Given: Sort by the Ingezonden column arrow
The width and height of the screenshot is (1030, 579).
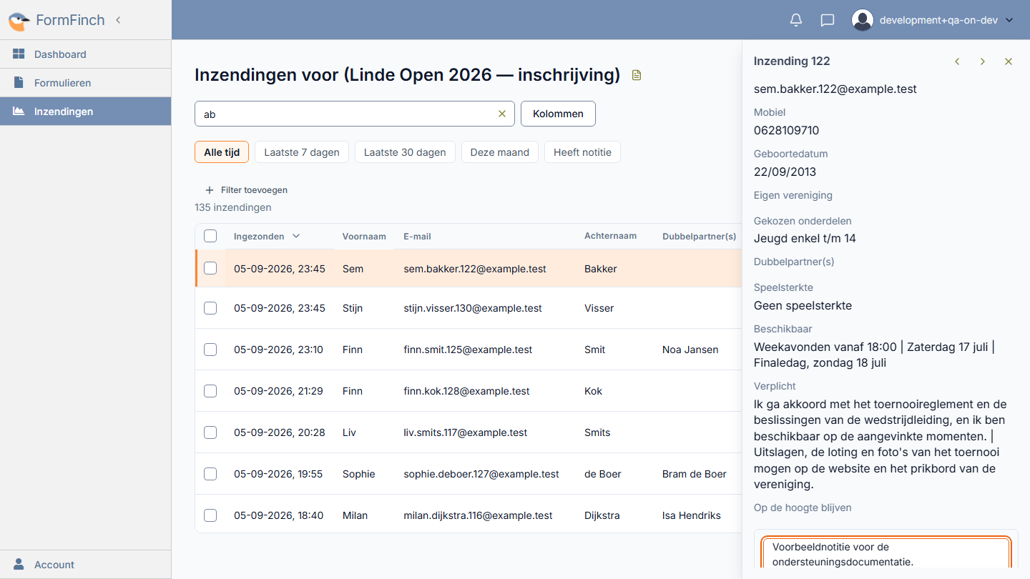Looking at the screenshot, I should 296,236.
